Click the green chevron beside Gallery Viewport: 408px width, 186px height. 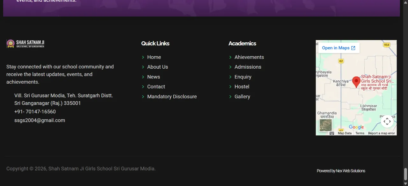click(x=230, y=97)
